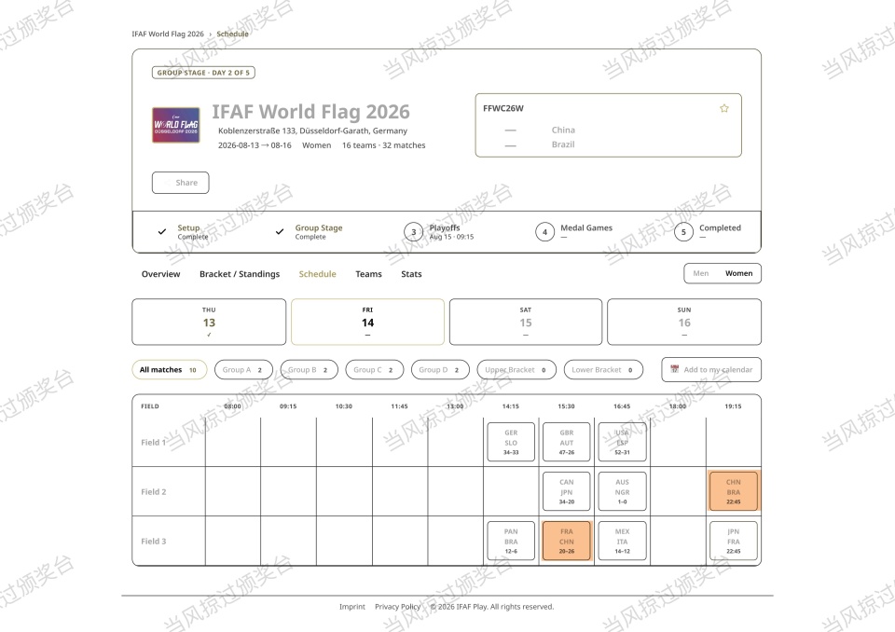Open PAN vs BRA match 12-6
Image resolution: width=895 pixels, height=632 pixels.
511,542
